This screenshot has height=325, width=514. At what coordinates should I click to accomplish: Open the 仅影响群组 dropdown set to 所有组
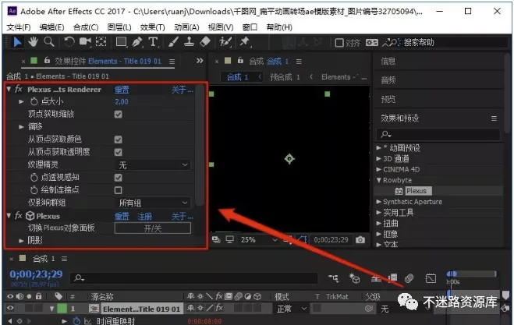point(152,203)
